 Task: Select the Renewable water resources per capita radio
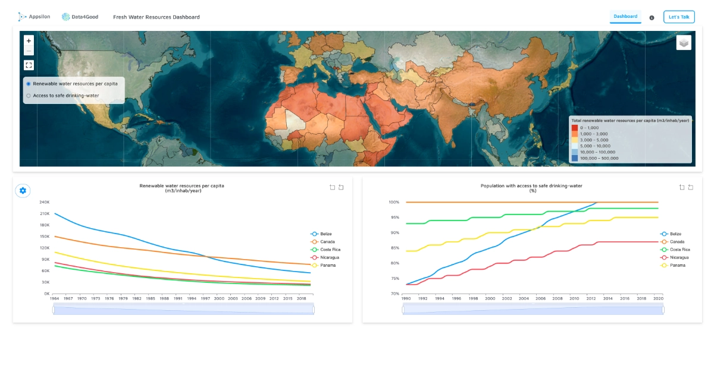point(27,84)
